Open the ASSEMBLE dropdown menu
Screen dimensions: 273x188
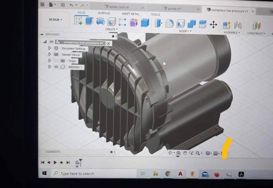[231, 33]
